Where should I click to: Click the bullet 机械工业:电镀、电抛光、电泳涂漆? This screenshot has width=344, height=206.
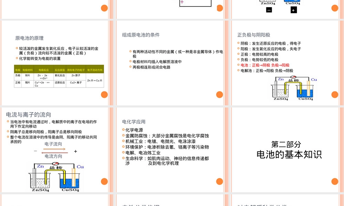[x=160, y=141]
